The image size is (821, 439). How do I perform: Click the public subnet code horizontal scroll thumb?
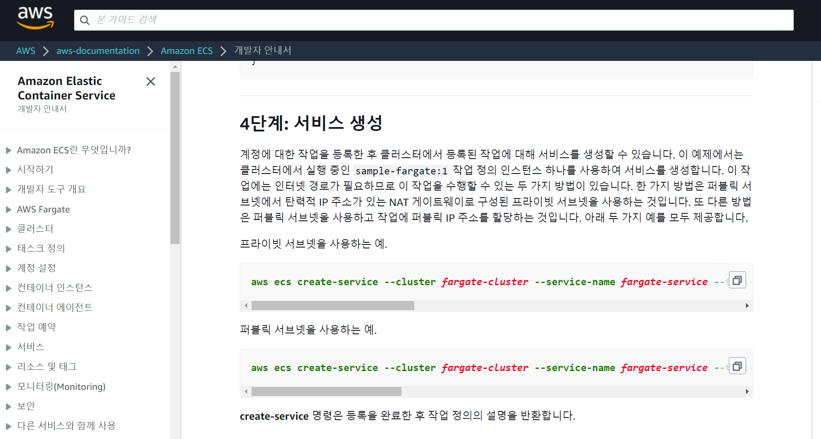[x=327, y=391]
